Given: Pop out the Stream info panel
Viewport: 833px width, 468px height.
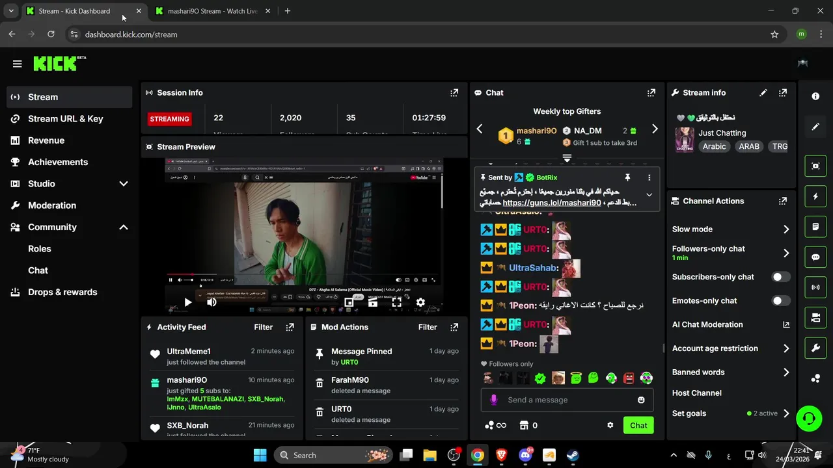Looking at the screenshot, I should click(x=783, y=93).
